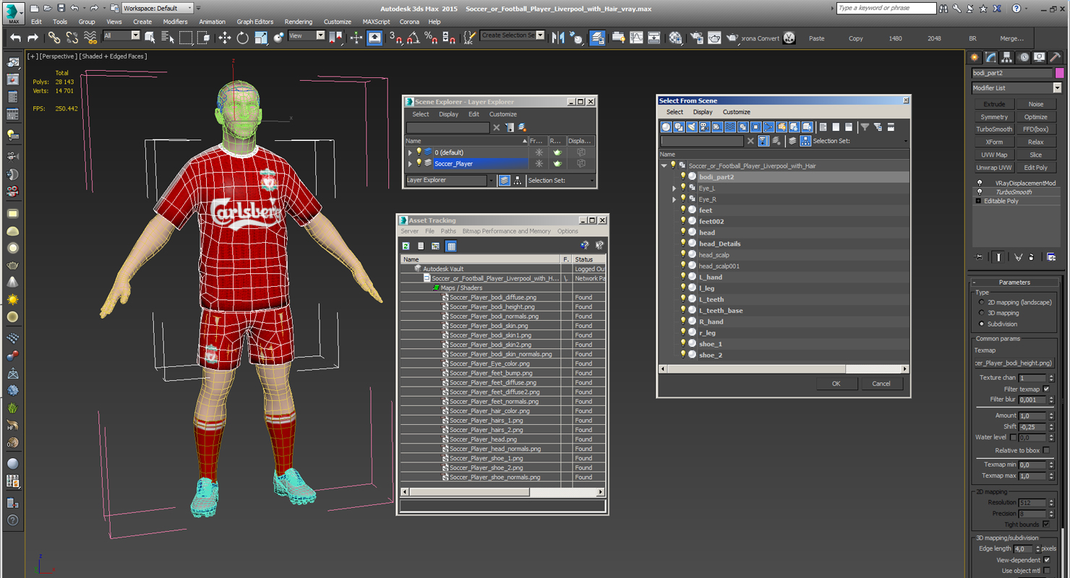1070x578 pixels.
Task: Expand the Eye_R tree node
Action: click(x=675, y=199)
